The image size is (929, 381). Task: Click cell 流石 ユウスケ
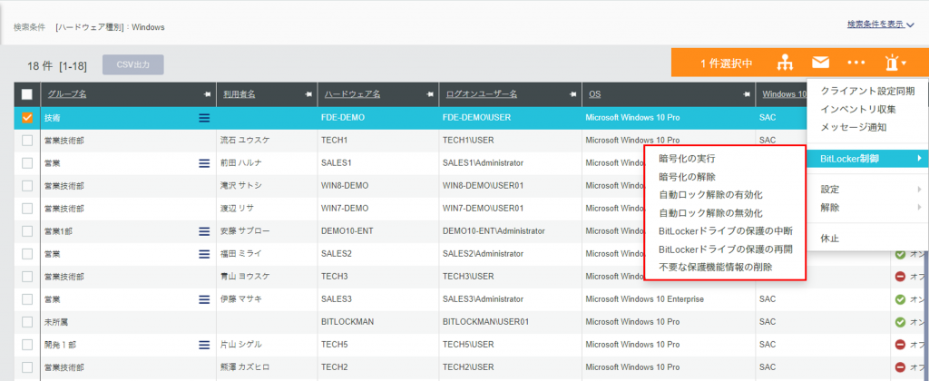pos(245,141)
